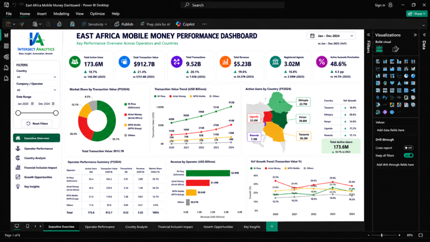Viewport: 430px width, 242px height.
Task: Click fit to page icon
Action: tap(421, 235)
